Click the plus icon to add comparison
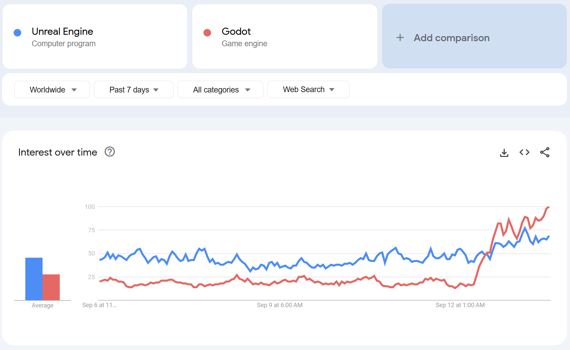The width and height of the screenshot is (570, 350). (x=400, y=37)
